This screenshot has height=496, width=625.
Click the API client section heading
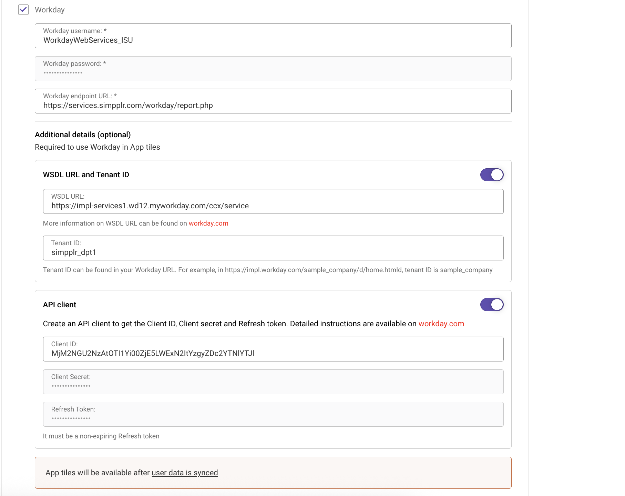[59, 305]
